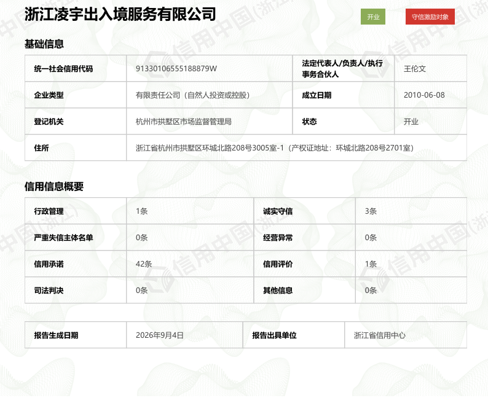Viewport: 488px width, 398px height.
Task: Open the 0条 count for 司法判决
Action: pyautogui.click(x=141, y=291)
